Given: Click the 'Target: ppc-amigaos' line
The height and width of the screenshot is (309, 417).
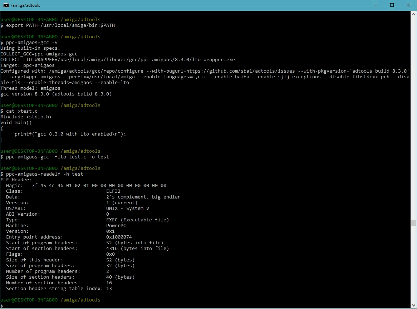Looking at the screenshot, I should (28, 65).
